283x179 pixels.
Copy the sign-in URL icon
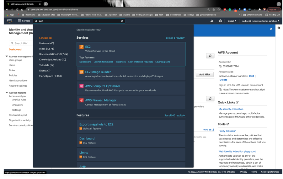(x=220, y=89)
